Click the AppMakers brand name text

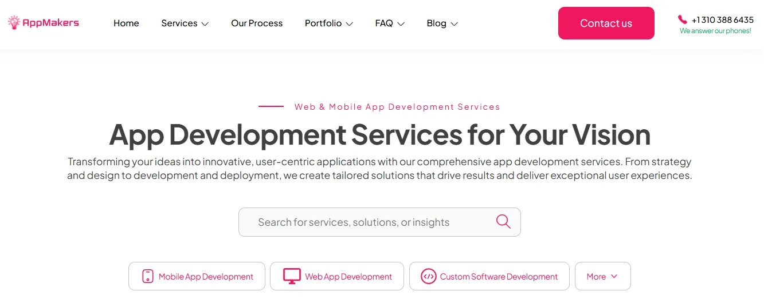click(x=50, y=23)
